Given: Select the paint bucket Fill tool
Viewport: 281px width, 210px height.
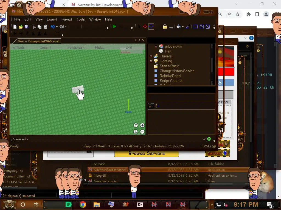Looking at the screenshot, I should (178, 27).
